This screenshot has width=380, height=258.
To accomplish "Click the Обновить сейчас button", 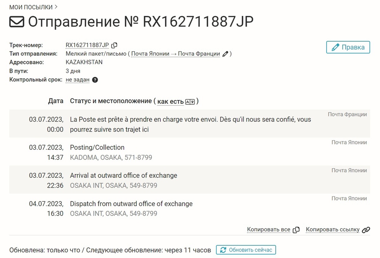I will (246, 250).
